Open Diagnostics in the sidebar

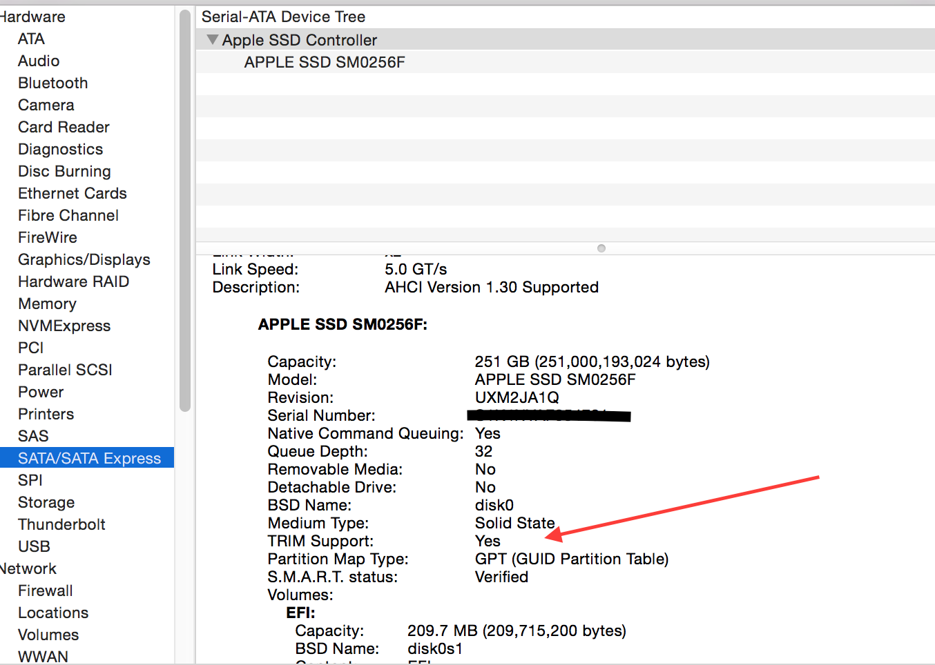[x=60, y=149]
